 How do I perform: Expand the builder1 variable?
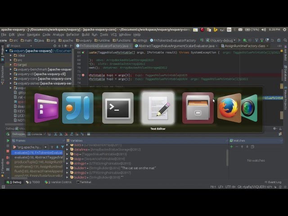point(67,168)
